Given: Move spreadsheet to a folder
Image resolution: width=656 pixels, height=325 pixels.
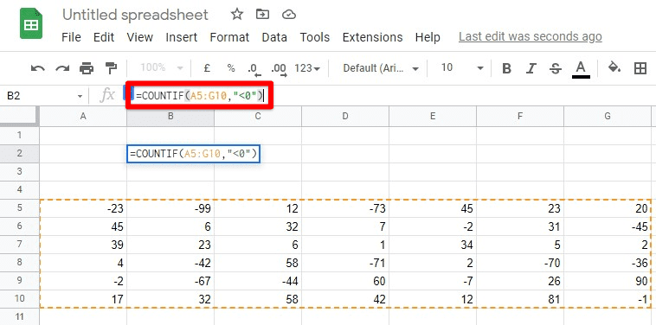Looking at the screenshot, I should coord(263,15).
